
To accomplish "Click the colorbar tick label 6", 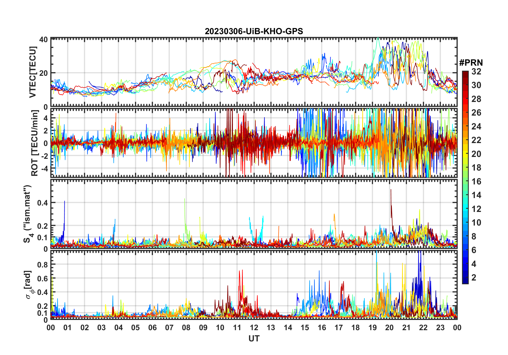I will coord(474,250).
